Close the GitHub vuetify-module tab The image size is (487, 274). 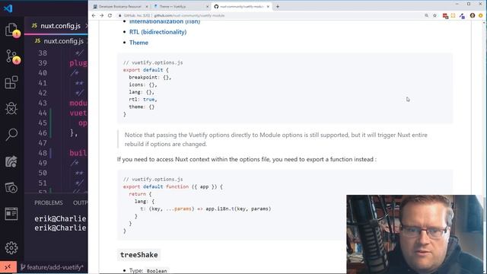pos(268,6)
